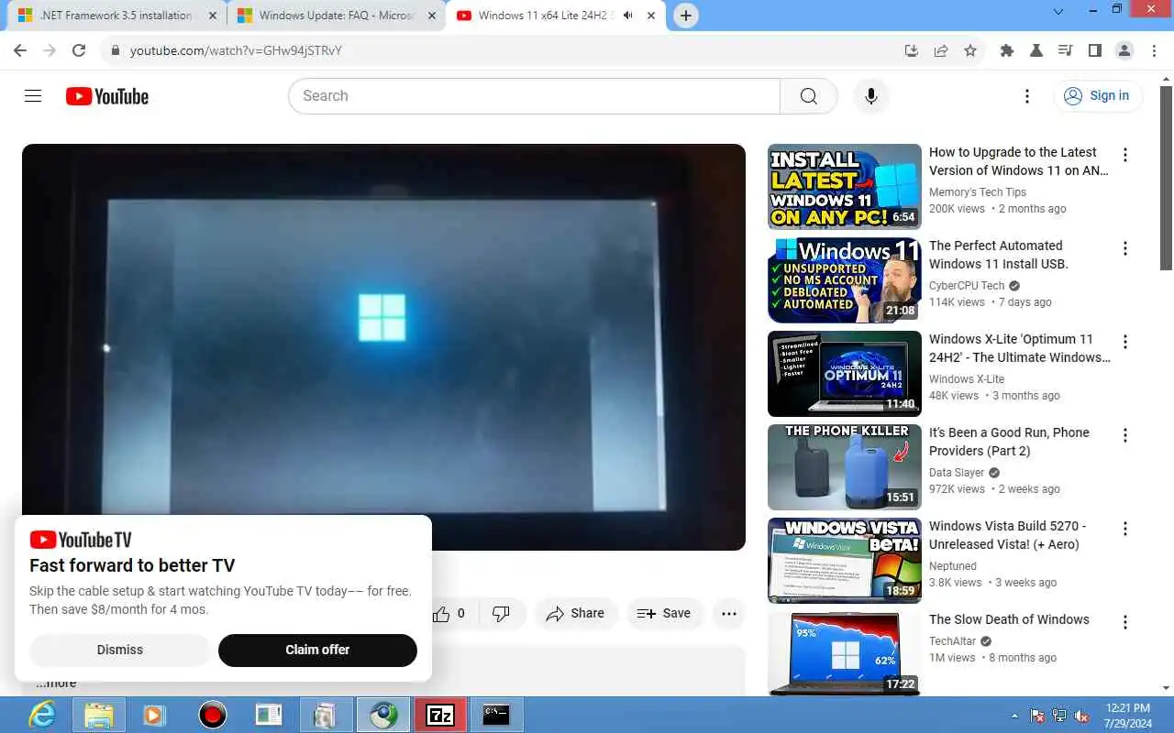Open more actions ellipsis under video

pos(729,614)
